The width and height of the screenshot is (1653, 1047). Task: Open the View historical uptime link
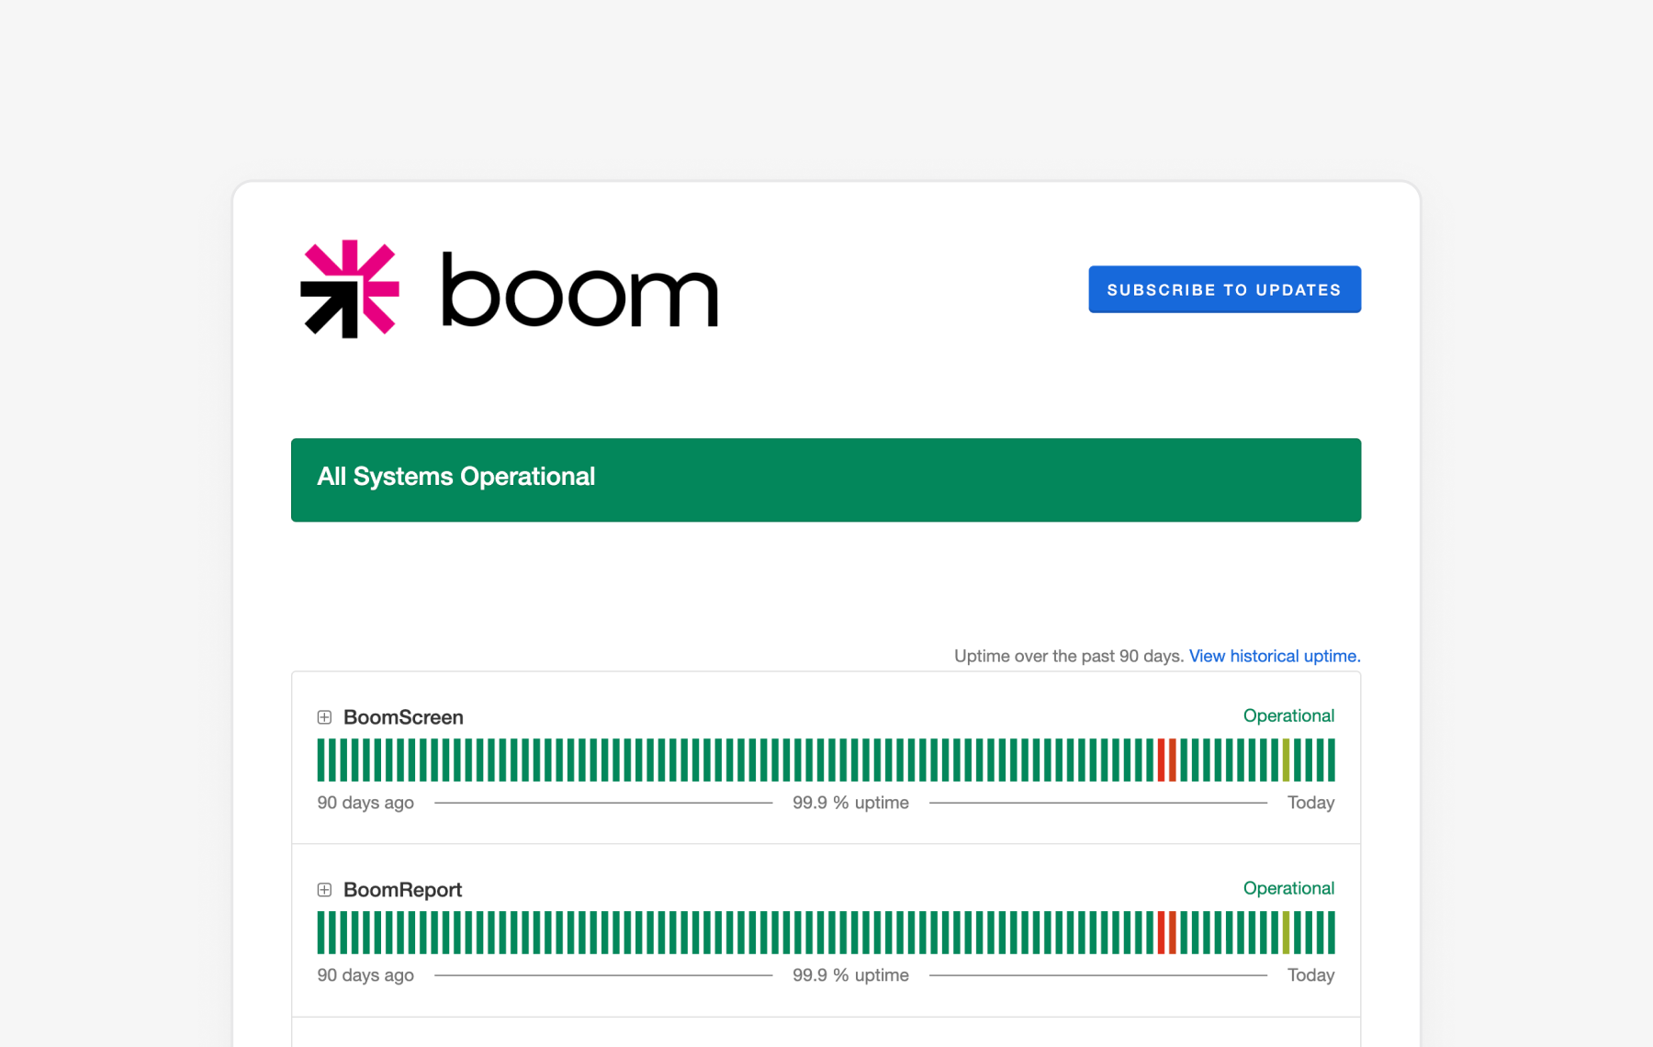click(1275, 656)
